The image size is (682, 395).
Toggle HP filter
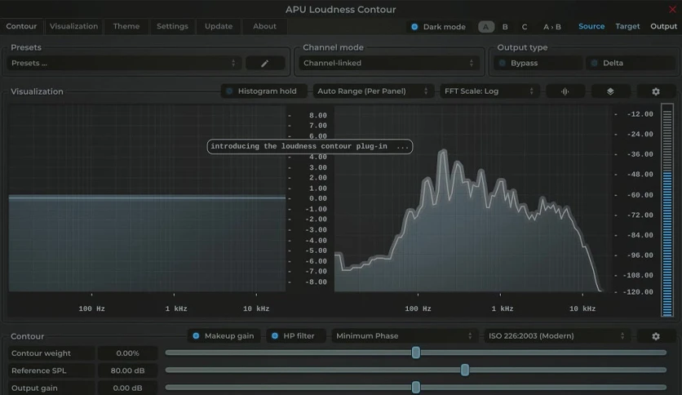[294, 336]
